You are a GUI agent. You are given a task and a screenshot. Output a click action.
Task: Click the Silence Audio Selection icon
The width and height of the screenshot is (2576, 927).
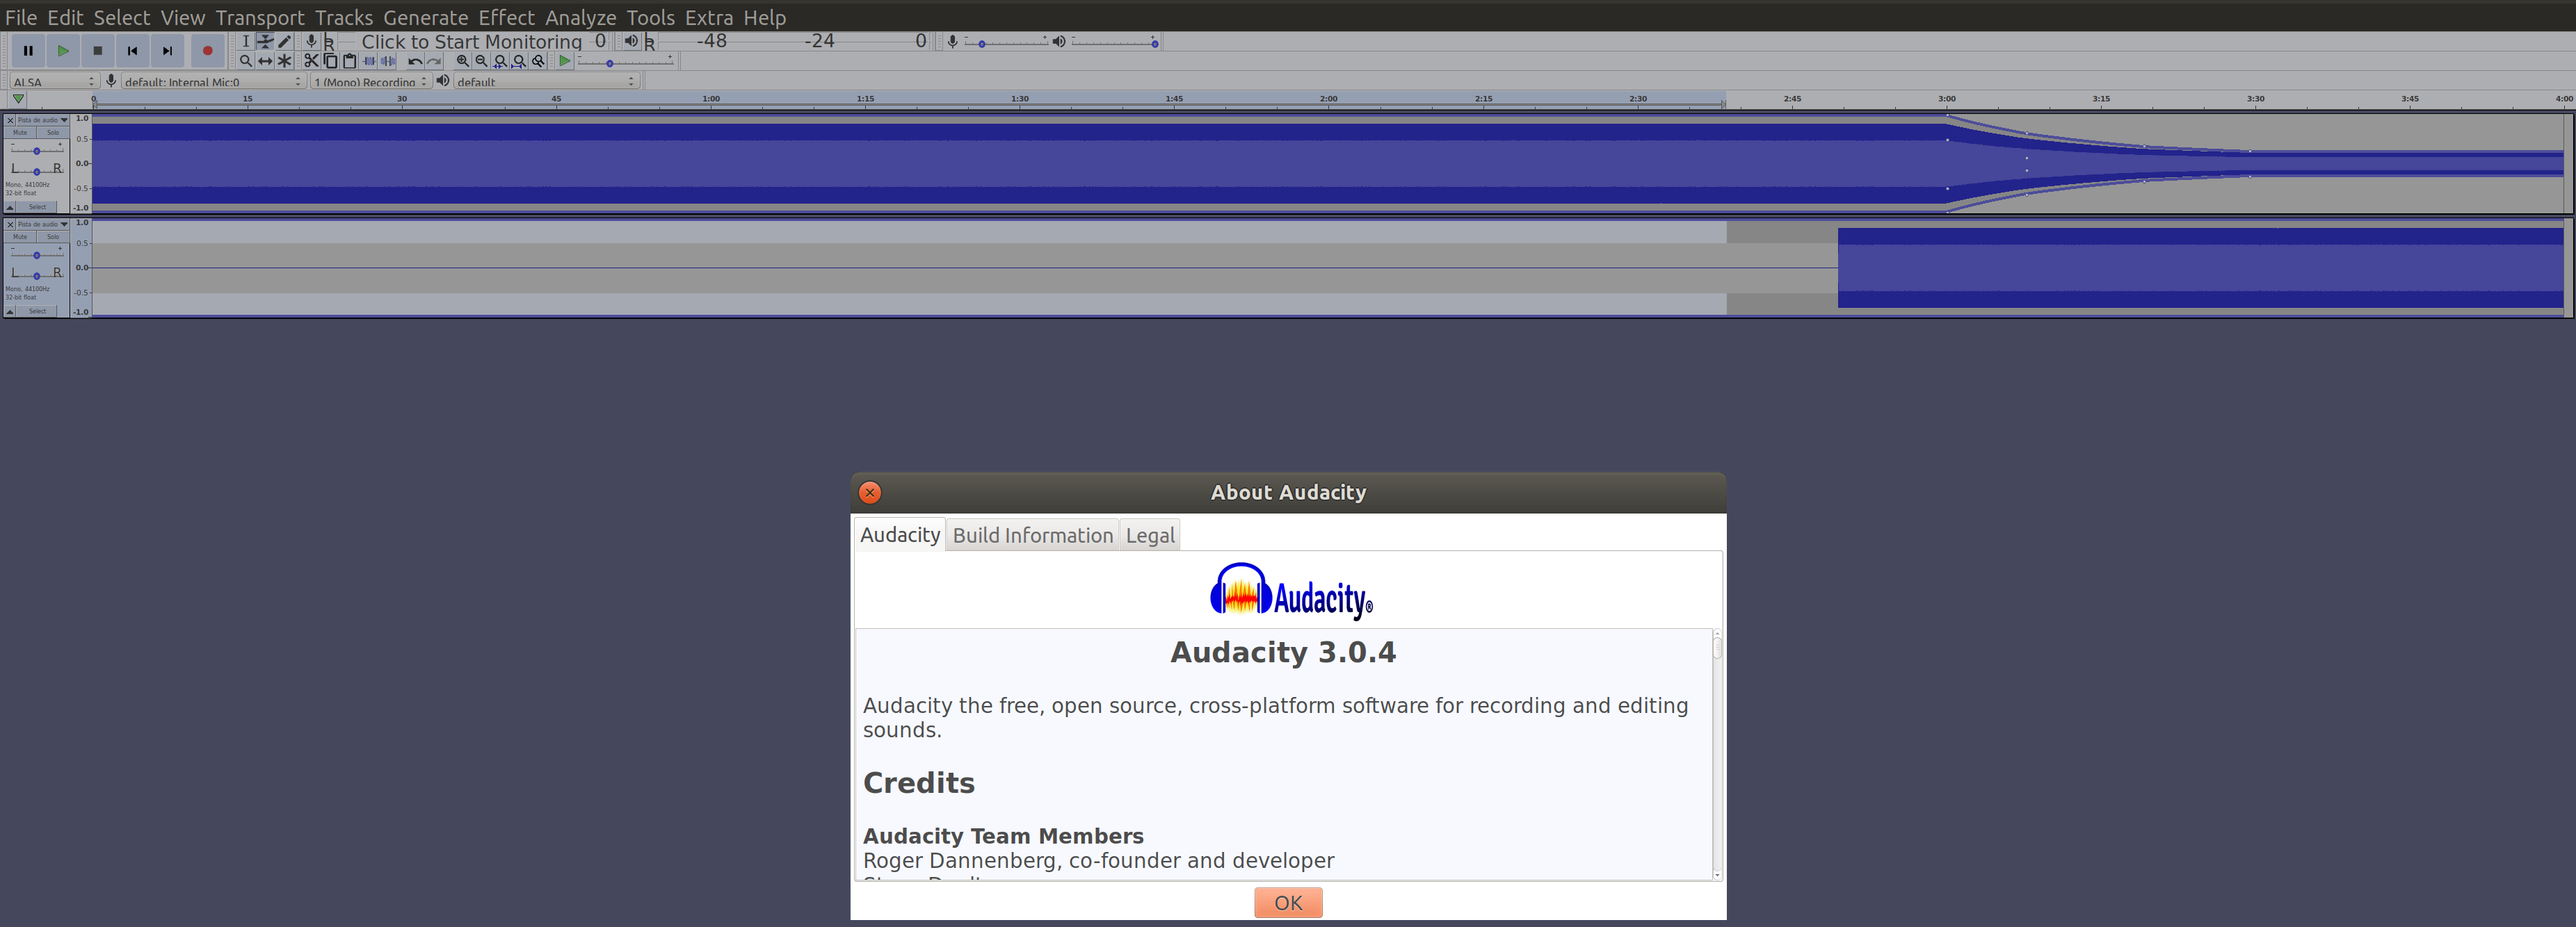(x=387, y=61)
